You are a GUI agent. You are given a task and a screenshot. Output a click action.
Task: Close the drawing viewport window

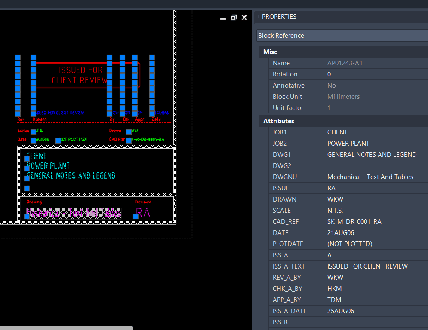pyautogui.click(x=244, y=18)
